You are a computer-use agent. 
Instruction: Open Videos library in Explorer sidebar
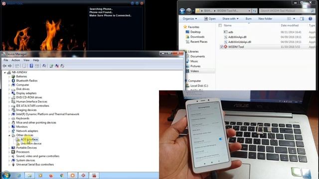click(194, 71)
